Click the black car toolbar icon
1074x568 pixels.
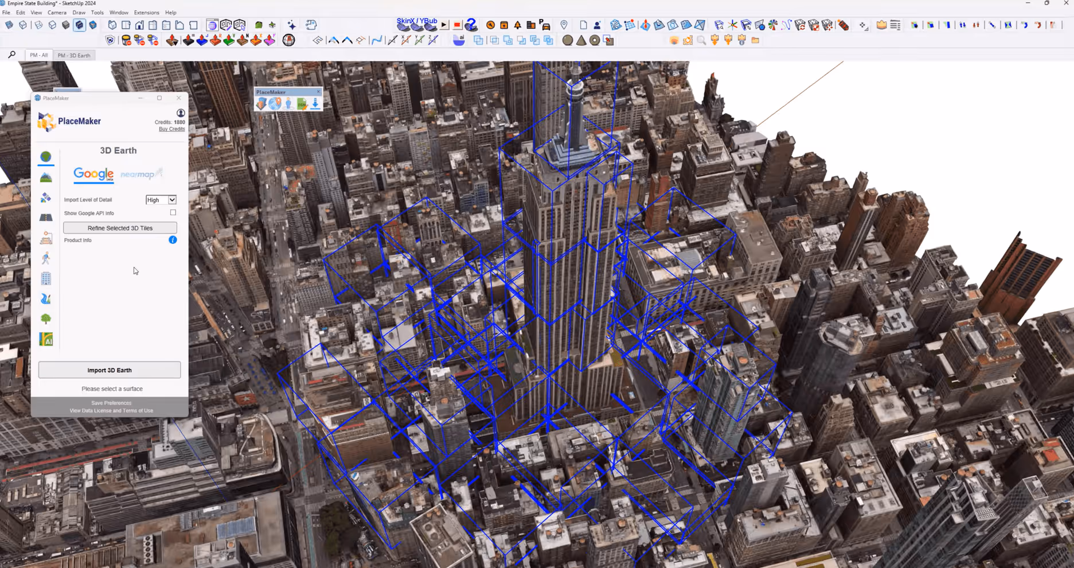[545, 25]
